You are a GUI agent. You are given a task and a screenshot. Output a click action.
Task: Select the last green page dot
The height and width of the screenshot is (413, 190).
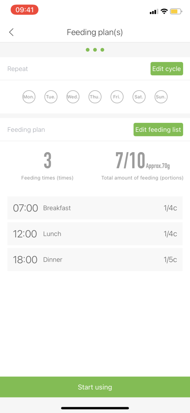click(102, 50)
